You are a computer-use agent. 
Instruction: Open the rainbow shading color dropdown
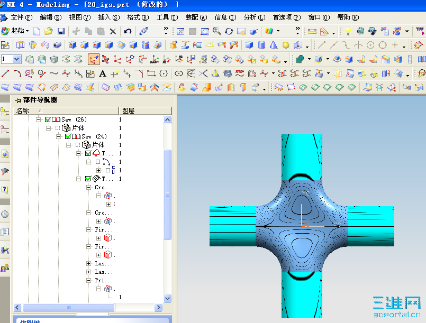pyautogui.click(x=278, y=31)
